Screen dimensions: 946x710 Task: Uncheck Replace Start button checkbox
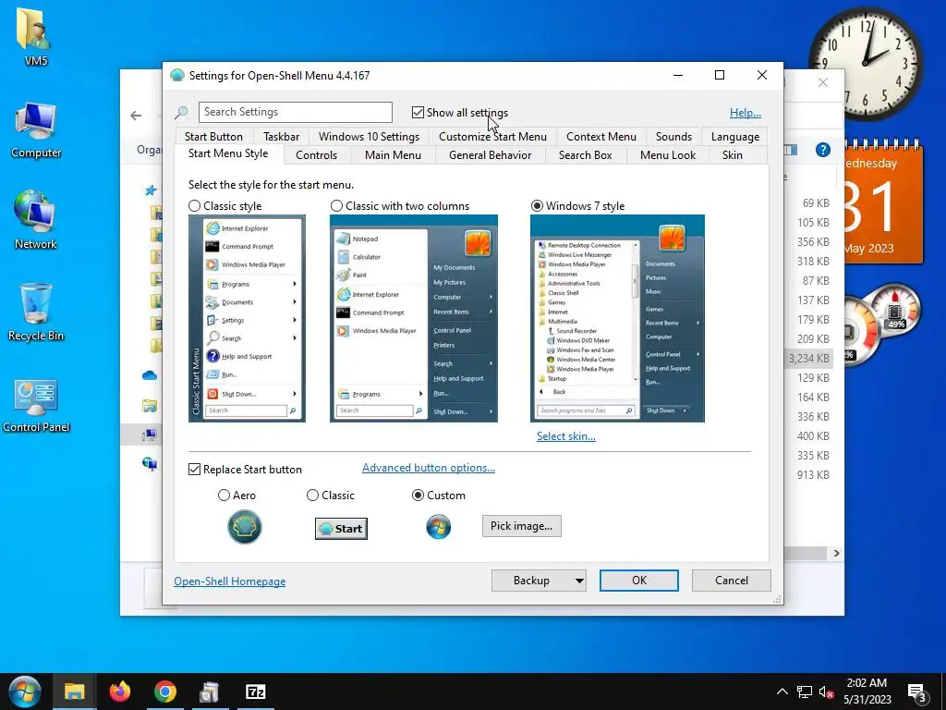pyautogui.click(x=194, y=469)
